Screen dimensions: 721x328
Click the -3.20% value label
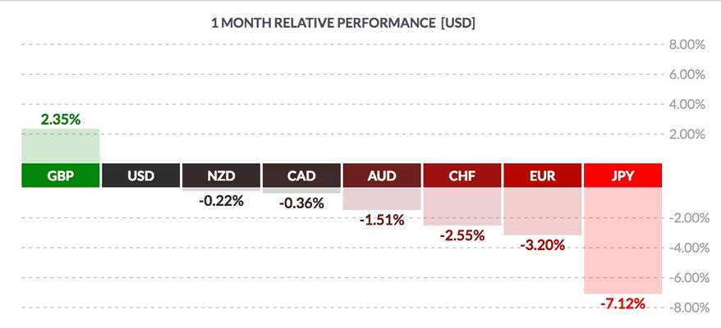(x=543, y=245)
